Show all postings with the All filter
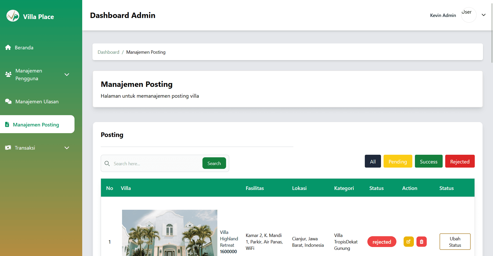This screenshot has width=493, height=256. tap(373, 161)
